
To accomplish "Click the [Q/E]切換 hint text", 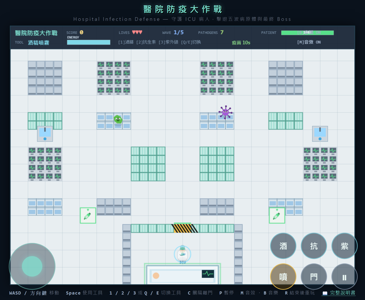I will (191, 42).
